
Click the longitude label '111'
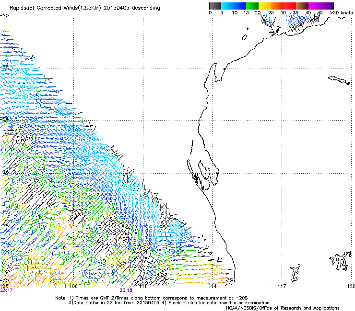143,287
